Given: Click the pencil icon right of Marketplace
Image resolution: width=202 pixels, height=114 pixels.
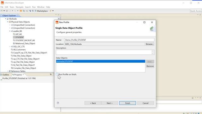Looking at the screenshot, I should (x=50, y=11).
